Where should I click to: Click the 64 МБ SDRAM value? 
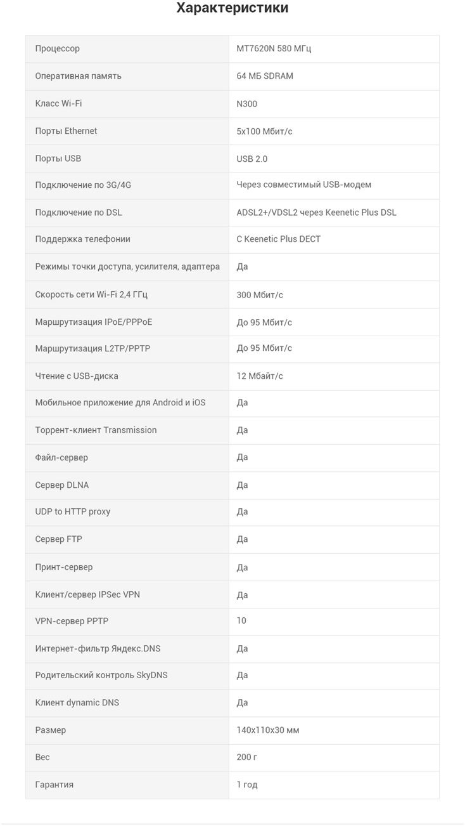265,76
